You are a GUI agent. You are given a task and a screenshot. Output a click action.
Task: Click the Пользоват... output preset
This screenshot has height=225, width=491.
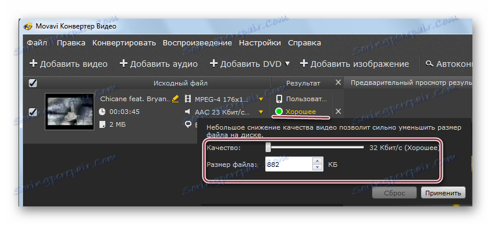click(x=307, y=99)
